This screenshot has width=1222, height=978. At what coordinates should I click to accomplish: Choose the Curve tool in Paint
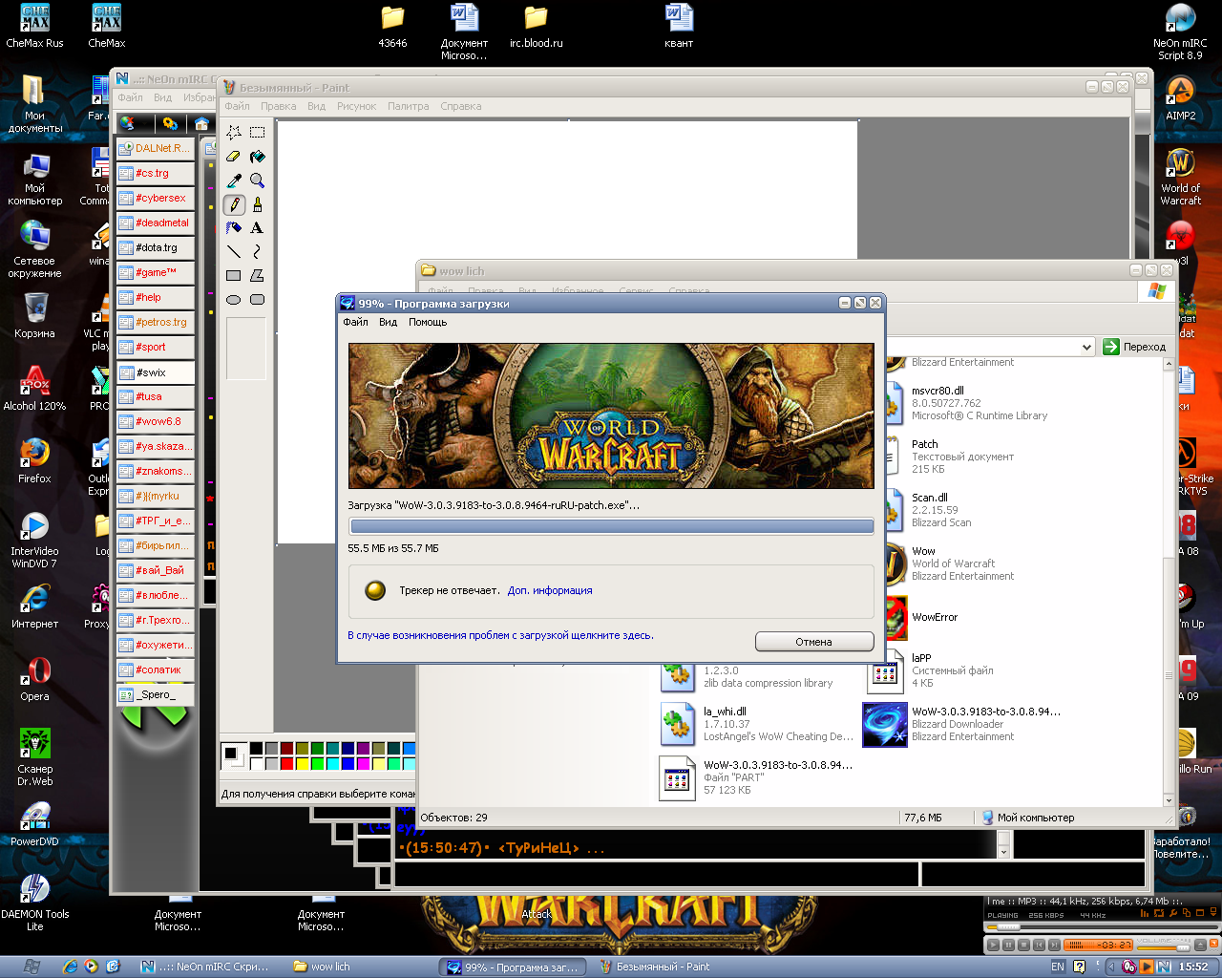tap(257, 252)
